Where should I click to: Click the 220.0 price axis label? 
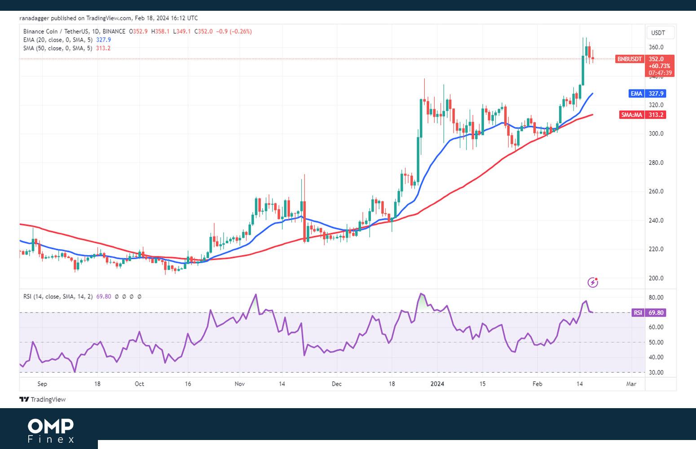656,249
